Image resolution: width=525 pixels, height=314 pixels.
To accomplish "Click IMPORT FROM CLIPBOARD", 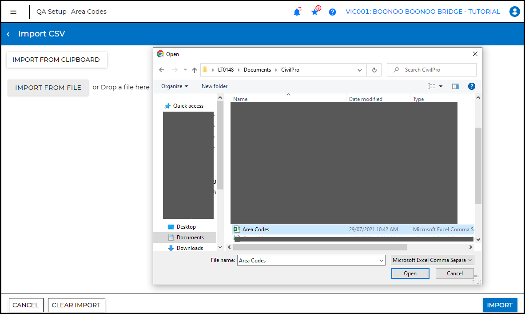I will [56, 60].
